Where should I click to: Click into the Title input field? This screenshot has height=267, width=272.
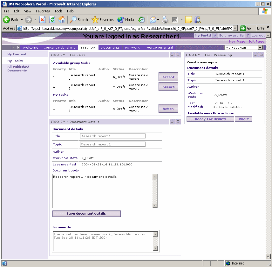[112, 136]
